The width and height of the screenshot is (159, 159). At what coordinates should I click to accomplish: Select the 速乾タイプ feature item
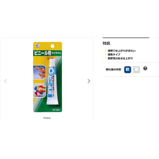coord(114,54)
